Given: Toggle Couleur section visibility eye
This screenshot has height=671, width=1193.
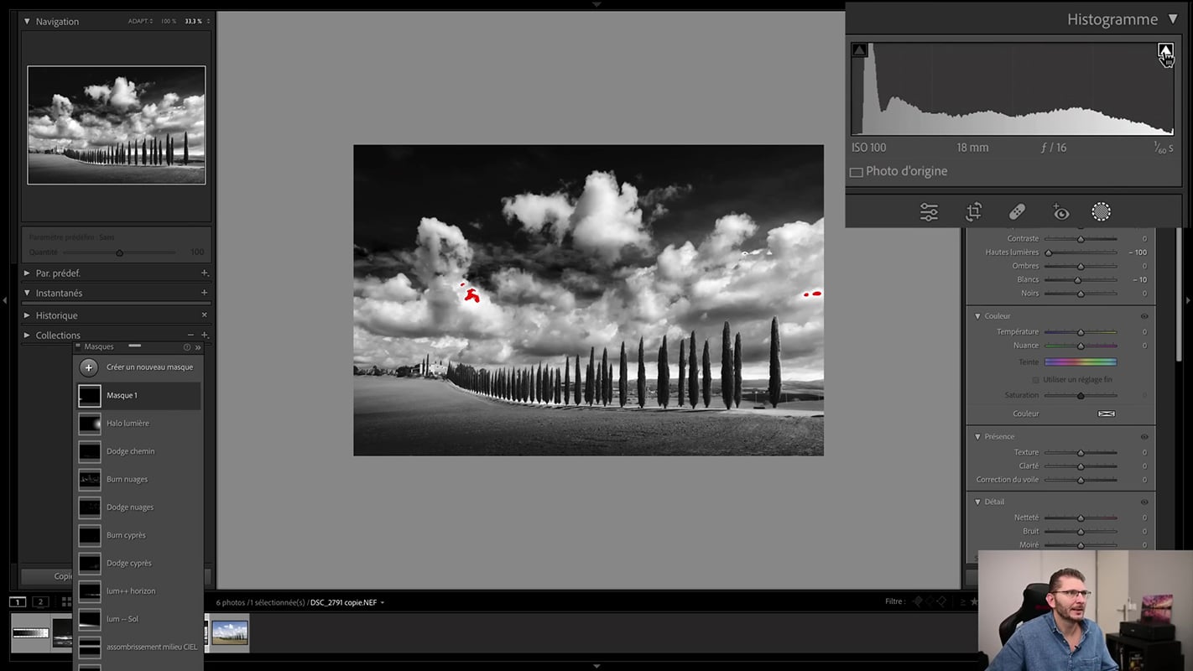Looking at the screenshot, I should point(1144,316).
